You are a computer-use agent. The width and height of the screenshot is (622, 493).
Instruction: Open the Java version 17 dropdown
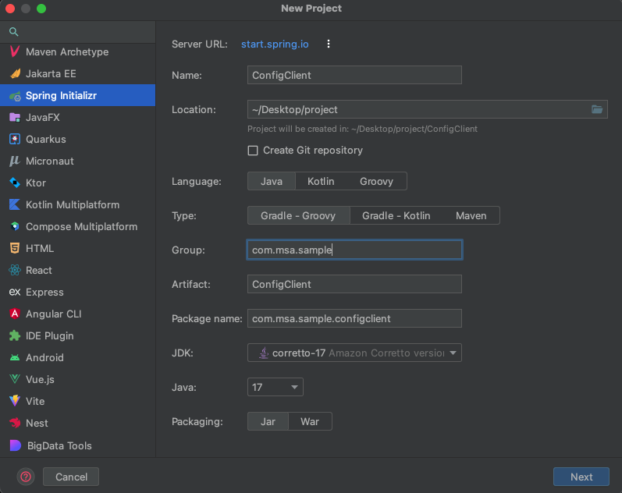click(275, 387)
